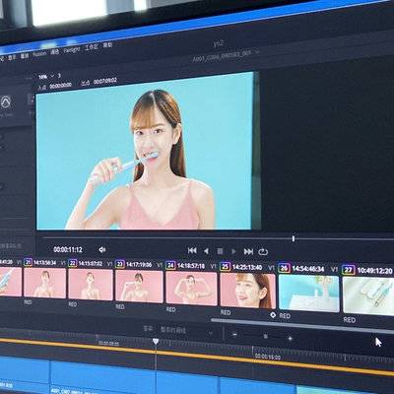Play the clip in reverse
This screenshot has width=394, height=394.
point(206,251)
